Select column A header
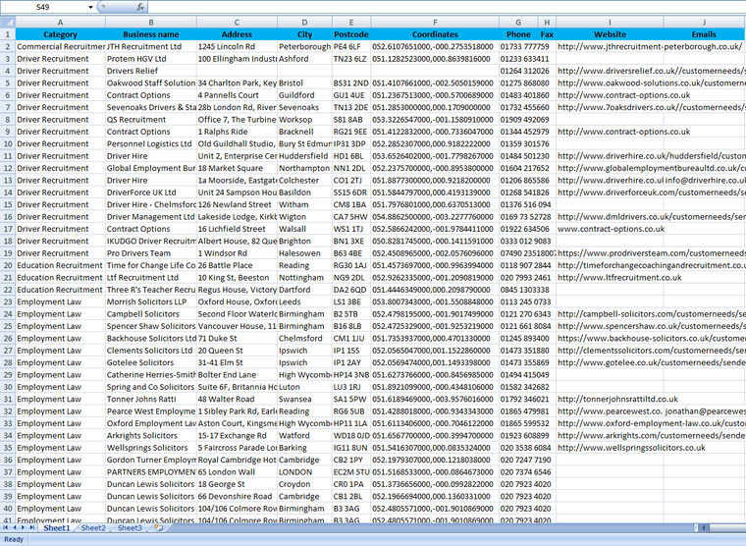 [60, 23]
